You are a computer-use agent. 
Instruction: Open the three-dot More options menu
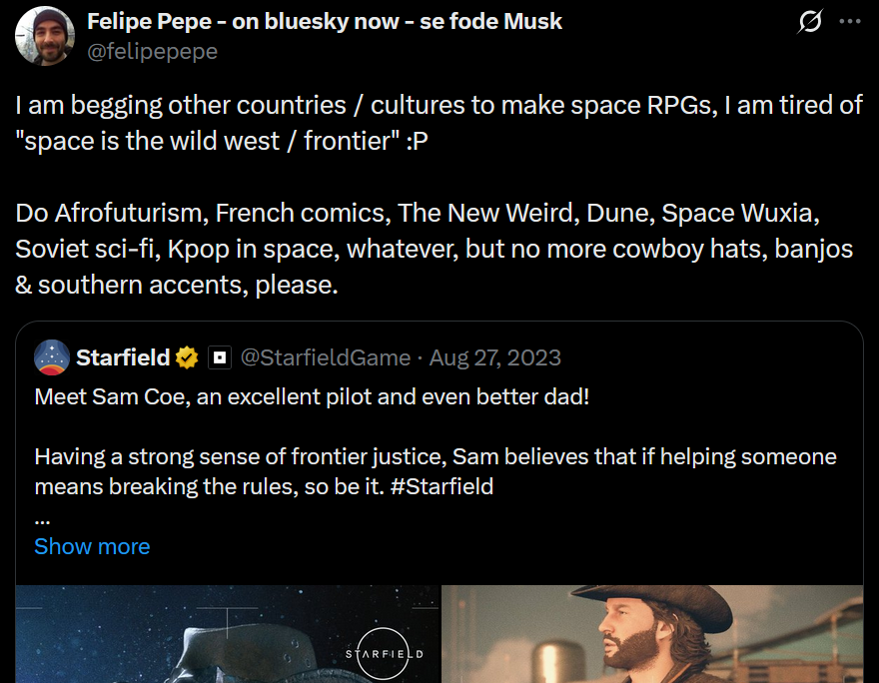point(849,22)
